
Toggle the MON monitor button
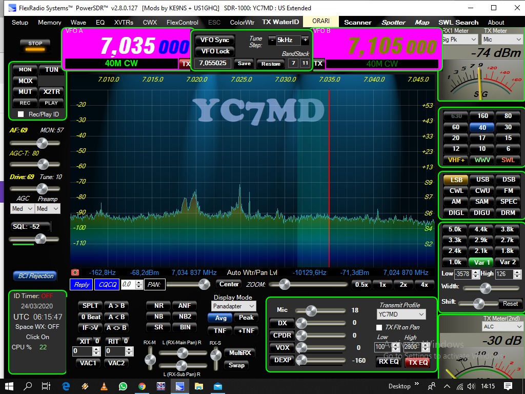tap(25, 70)
